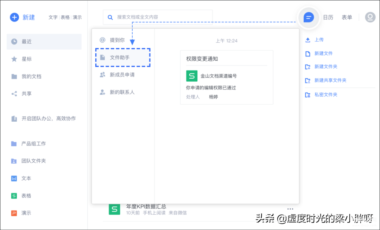This screenshot has height=230, width=380.
Task: Click the clock icon beside 最近
Action: [14, 42]
